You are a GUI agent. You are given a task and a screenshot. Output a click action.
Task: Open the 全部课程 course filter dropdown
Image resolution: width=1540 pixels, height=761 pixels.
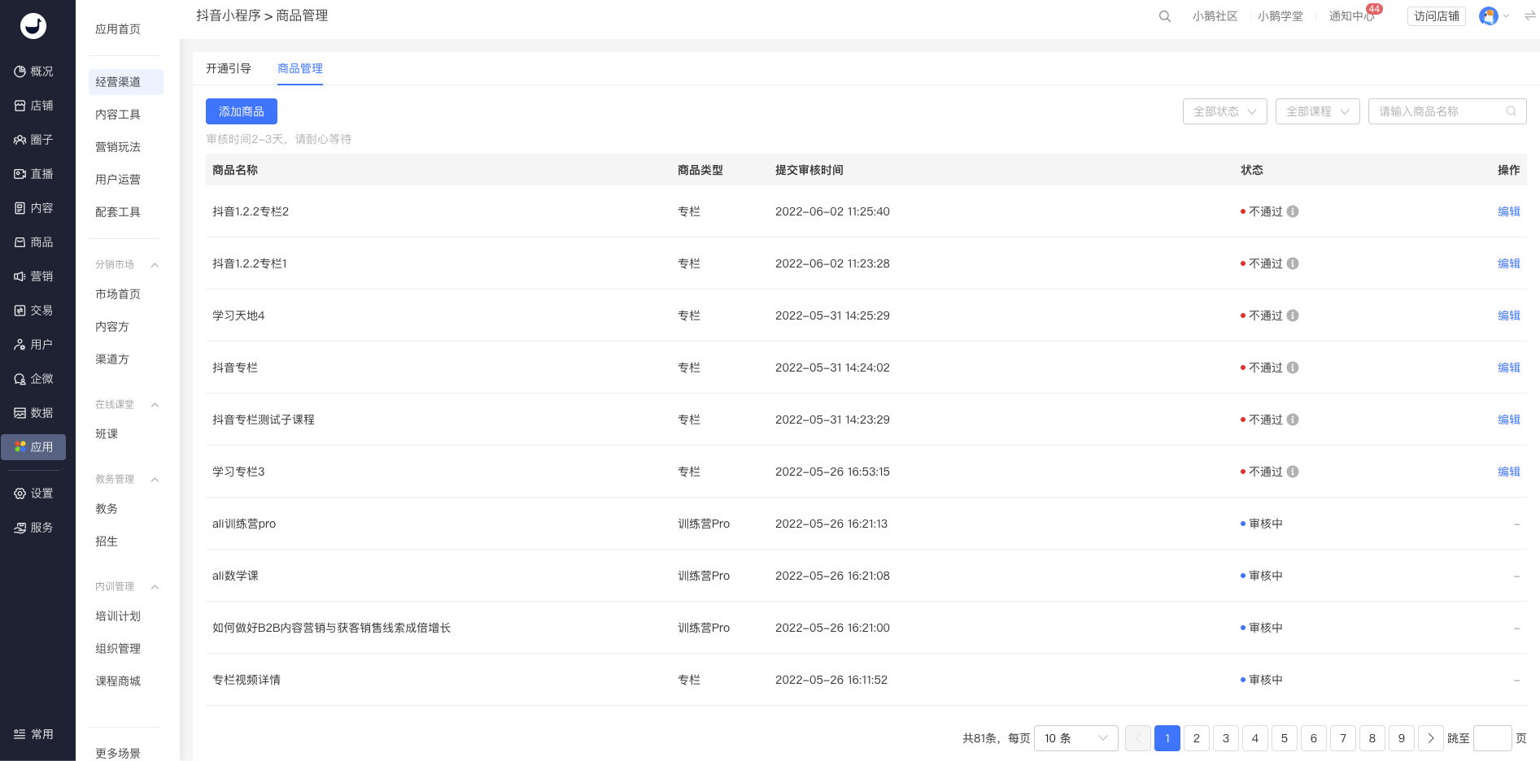(x=1317, y=111)
